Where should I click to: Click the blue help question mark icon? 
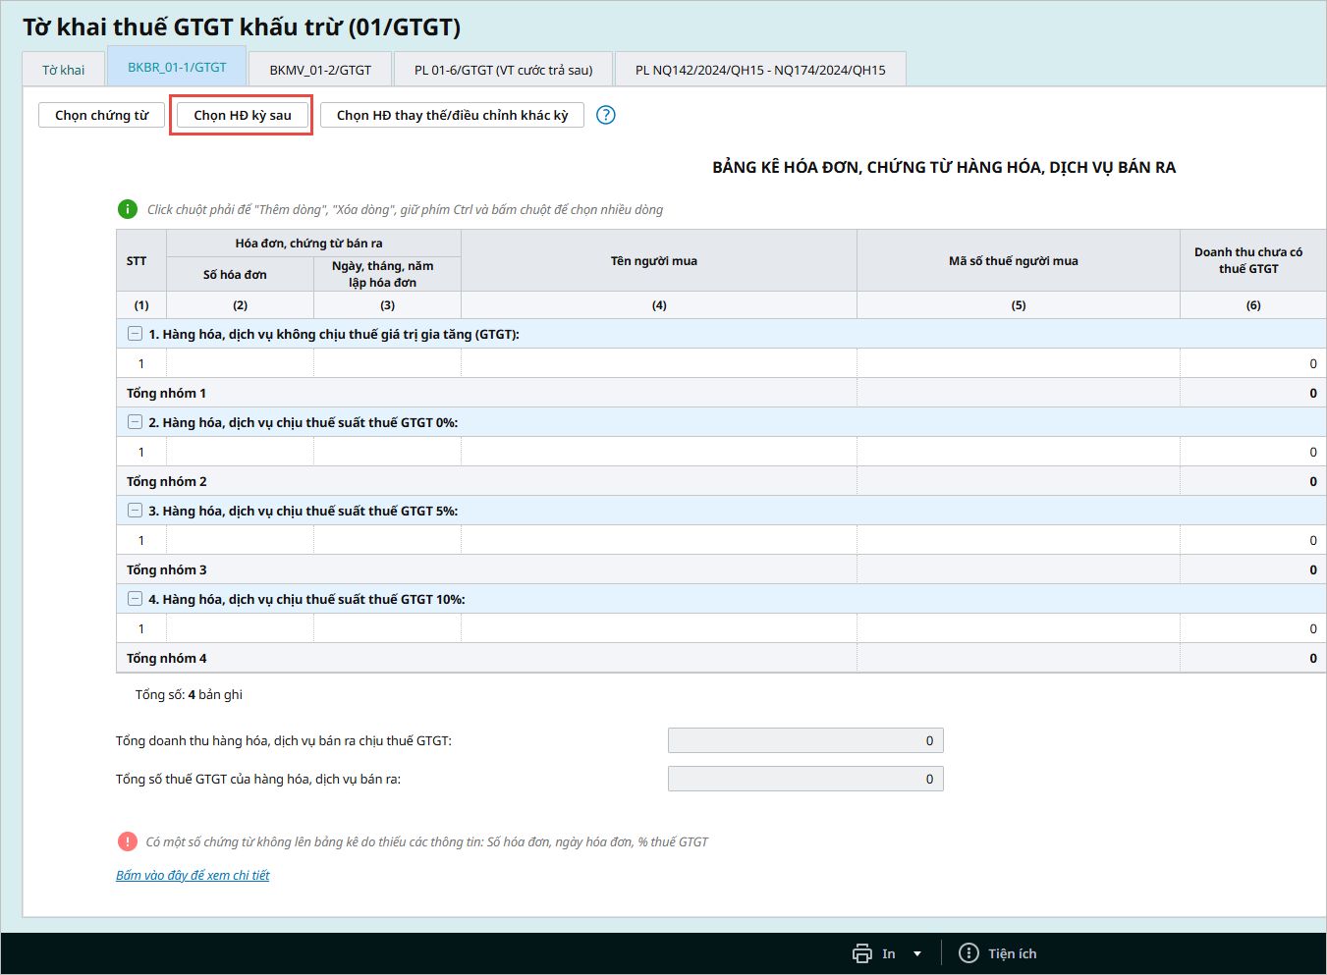(x=606, y=115)
